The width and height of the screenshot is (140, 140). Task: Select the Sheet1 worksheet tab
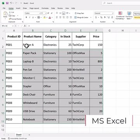click(x=19, y=135)
